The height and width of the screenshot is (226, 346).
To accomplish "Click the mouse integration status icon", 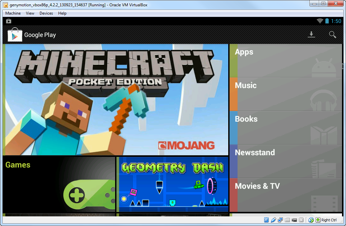I will [x=311, y=220].
